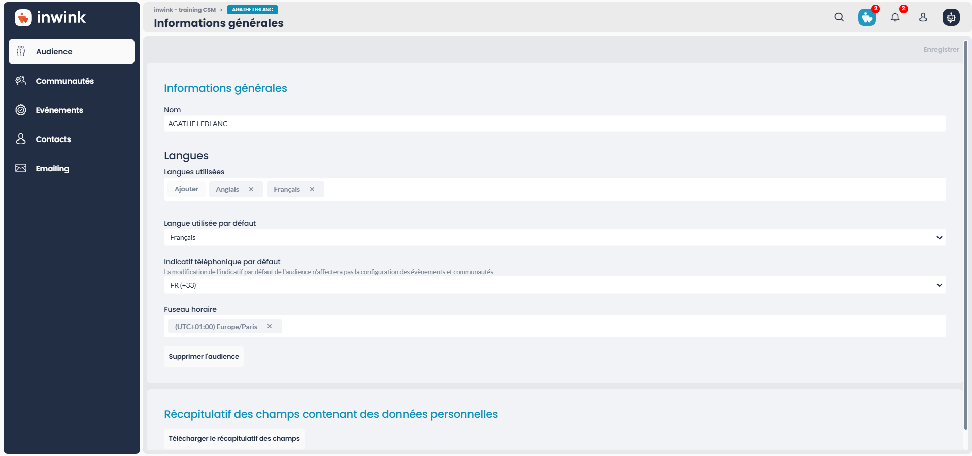Click Supprimer l'audience button
Viewport: 972px width, 456px height.
coord(204,356)
